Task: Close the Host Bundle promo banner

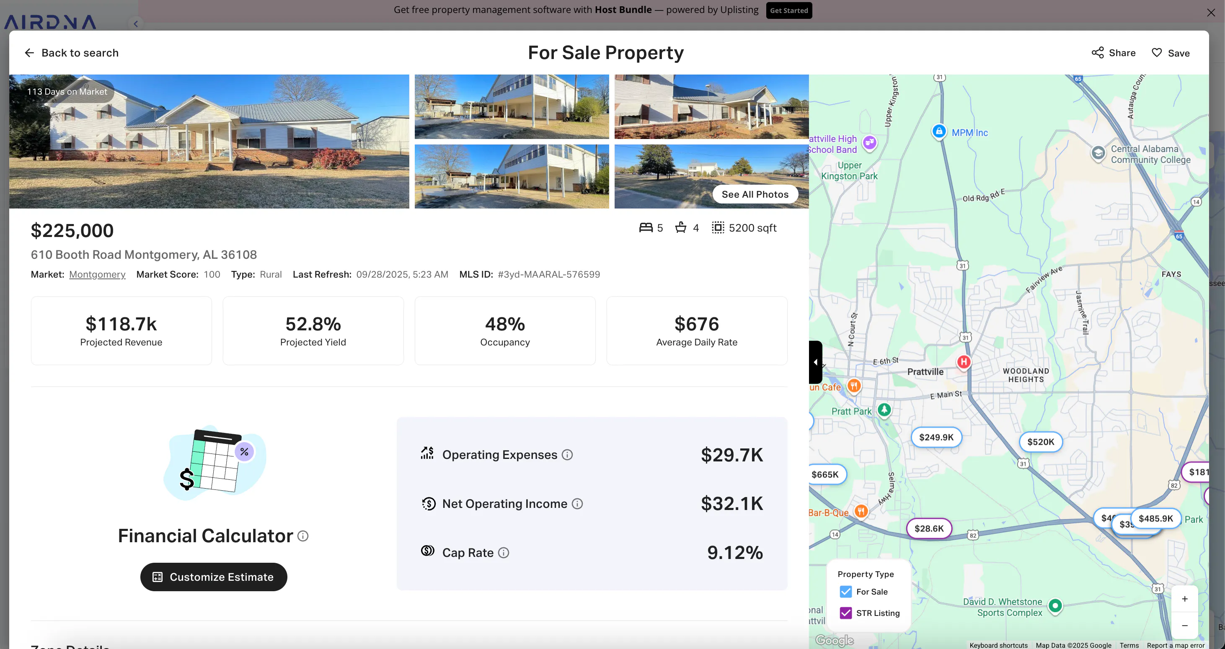Action: (x=1211, y=13)
